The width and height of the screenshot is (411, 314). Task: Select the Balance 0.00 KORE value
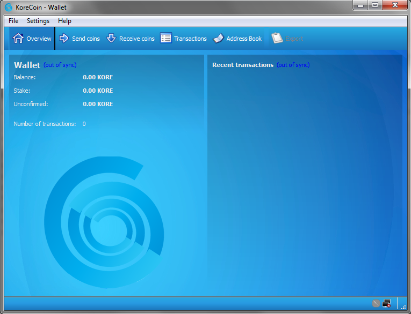click(x=98, y=77)
